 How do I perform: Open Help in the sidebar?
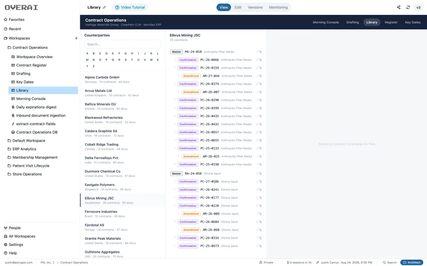(10, 253)
